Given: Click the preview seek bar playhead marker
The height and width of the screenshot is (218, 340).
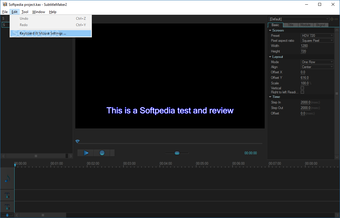Looking at the screenshot, I should (x=78, y=141).
